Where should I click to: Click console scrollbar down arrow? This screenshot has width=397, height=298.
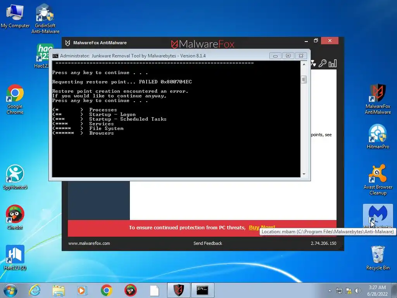304,174
